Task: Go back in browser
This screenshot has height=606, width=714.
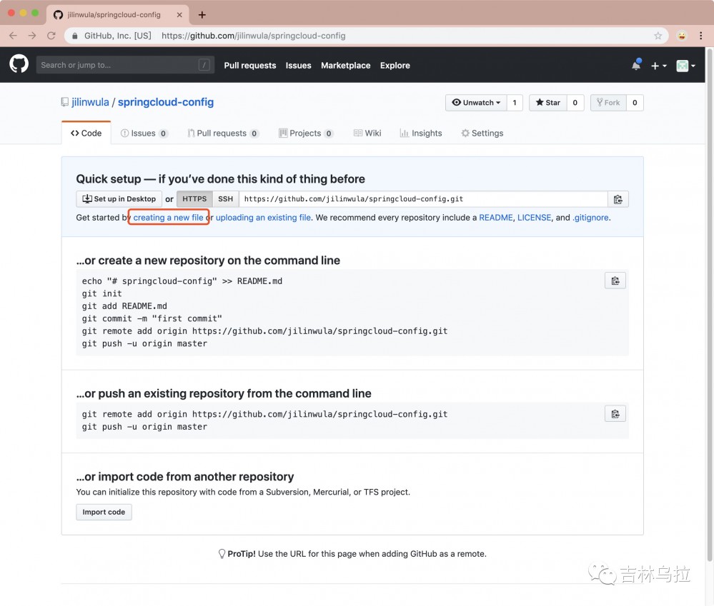Action: (x=13, y=36)
